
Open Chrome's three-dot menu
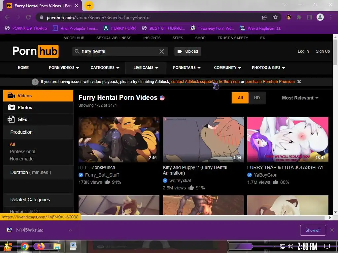point(331,17)
